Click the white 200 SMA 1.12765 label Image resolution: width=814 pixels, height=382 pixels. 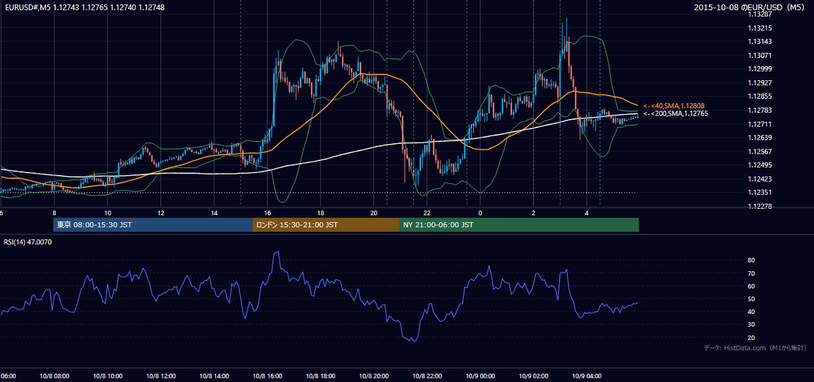[675, 113]
